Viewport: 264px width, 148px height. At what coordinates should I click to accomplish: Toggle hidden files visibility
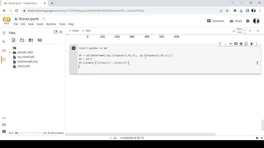click(40, 40)
